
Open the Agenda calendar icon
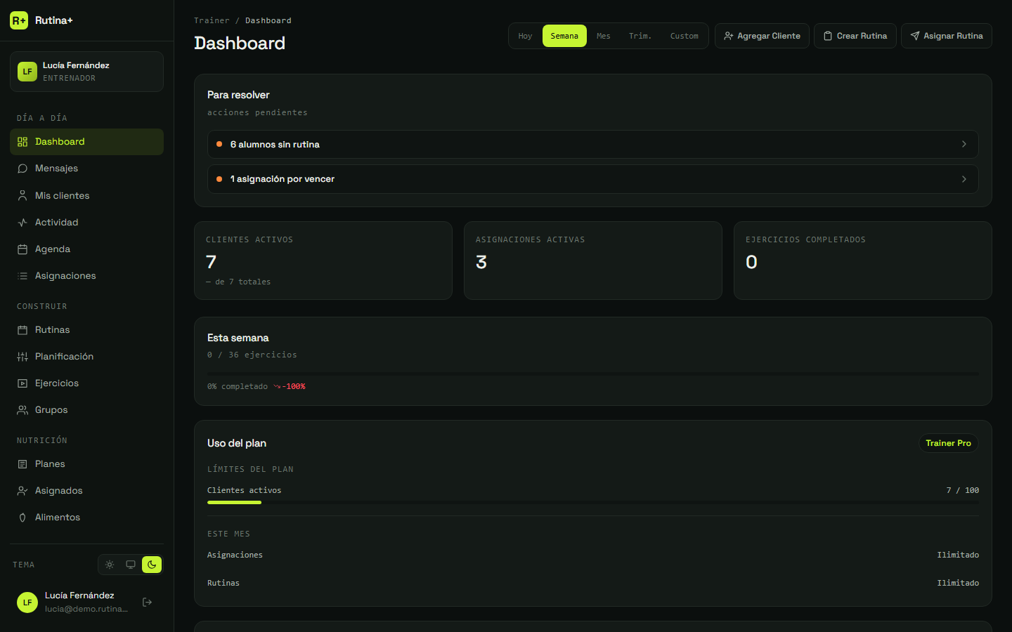click(22, 249)
